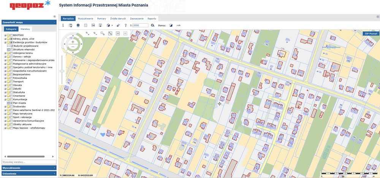
Task: Click the SIP Poznań button
Action: pos(371,34)
